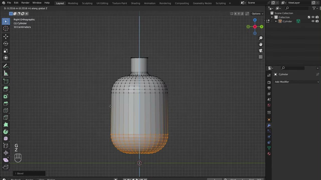Image resolution: width=321 pixels, height=180 pixels.
Task: Expand the Cylinder object in outliner
Action: pyautogui.click(x=276, y=21)
